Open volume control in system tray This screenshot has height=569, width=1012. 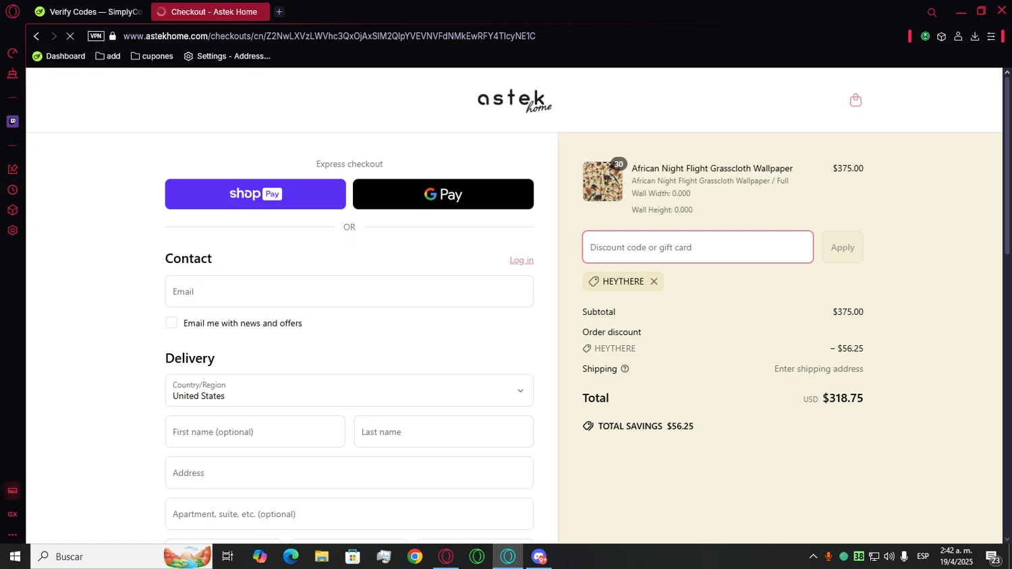tap(889, 556)
